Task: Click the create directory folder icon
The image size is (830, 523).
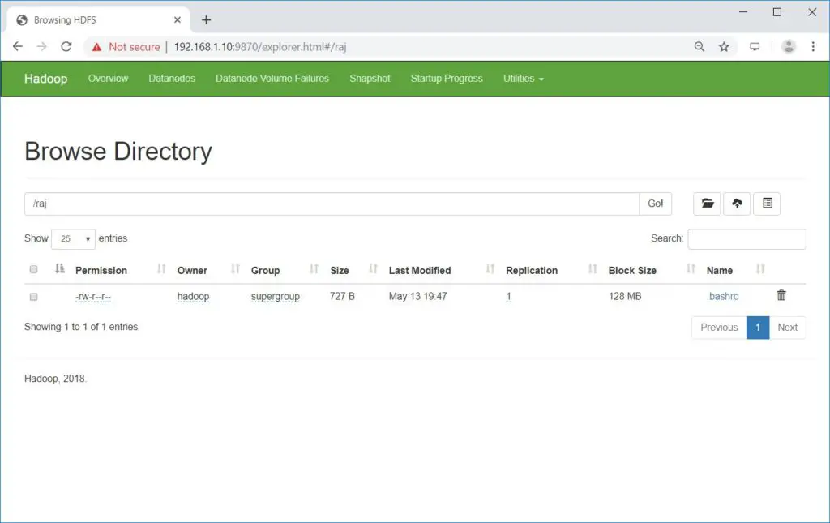Action: click(x=707, y=204)
